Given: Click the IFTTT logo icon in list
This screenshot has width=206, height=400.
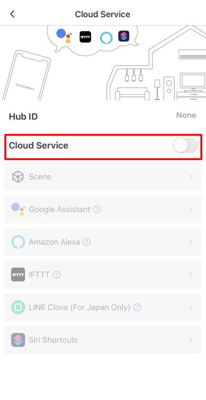Looking at the screenshot, I should (x=18, y=274).
